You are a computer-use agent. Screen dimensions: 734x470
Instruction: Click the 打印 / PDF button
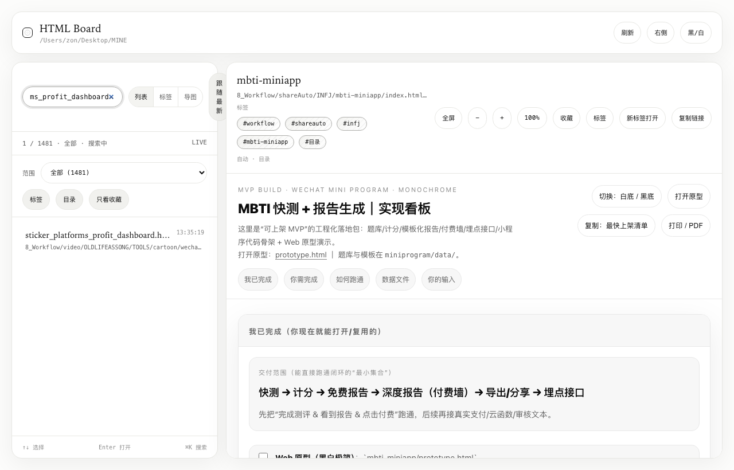[685, 225]
